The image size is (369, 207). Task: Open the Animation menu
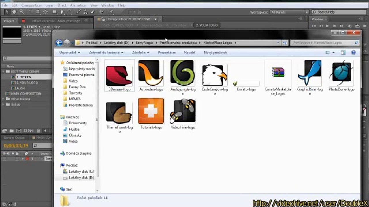[x=78, y=5]
